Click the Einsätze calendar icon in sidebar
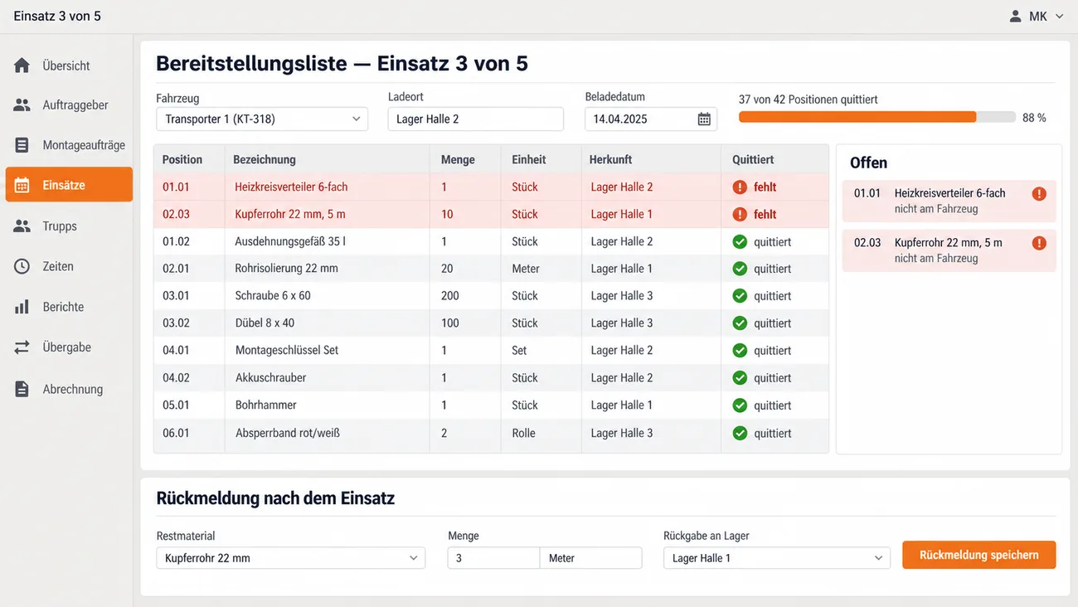 click(x=22, y=185)
